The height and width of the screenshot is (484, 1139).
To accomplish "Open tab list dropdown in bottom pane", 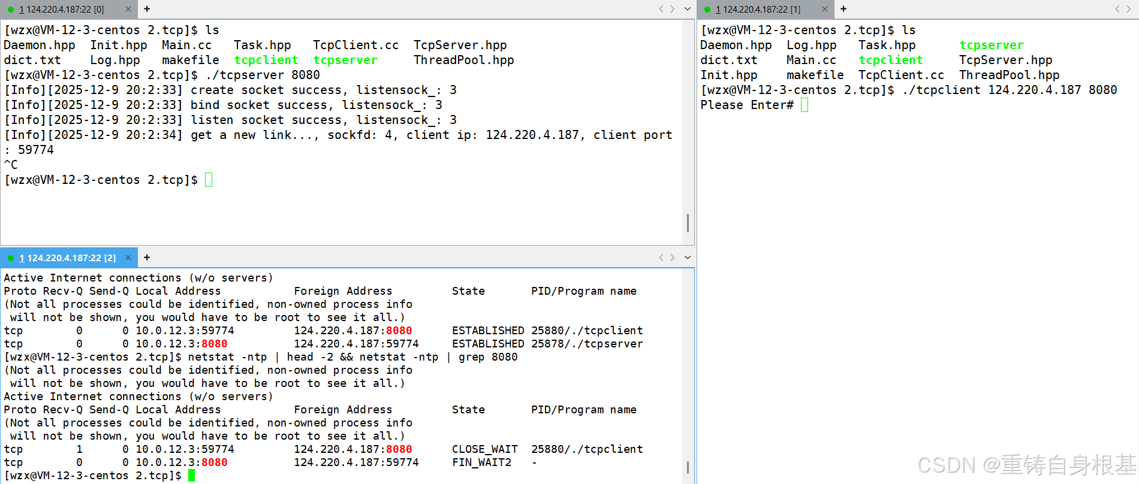I will (x=688, y=258).
